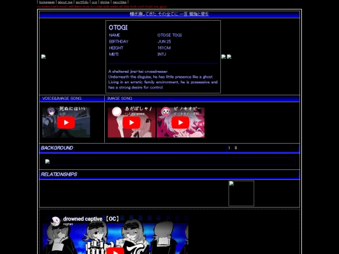The image size is (339, 254).
Task: Go to the about me page
Action: point(65,2)
